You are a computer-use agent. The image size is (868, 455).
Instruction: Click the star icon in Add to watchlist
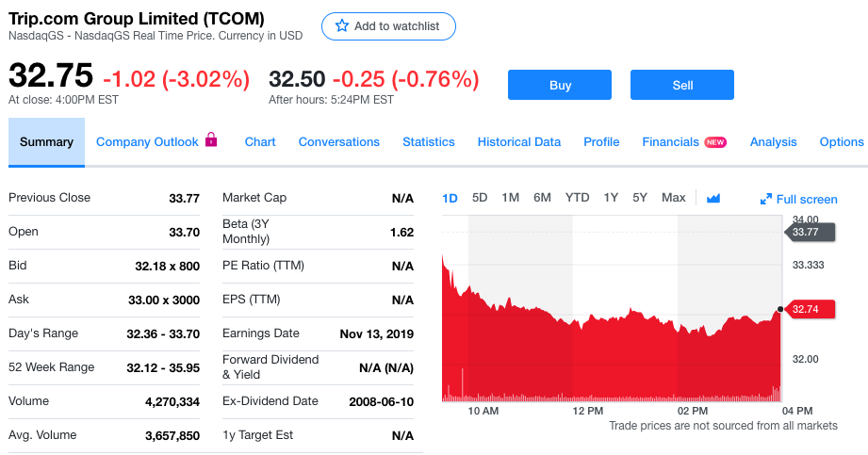[x=342, y=26]
